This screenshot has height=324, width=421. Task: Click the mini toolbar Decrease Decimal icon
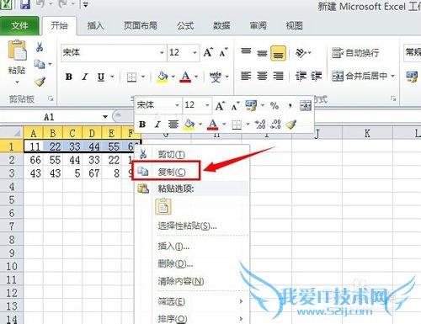275,124
